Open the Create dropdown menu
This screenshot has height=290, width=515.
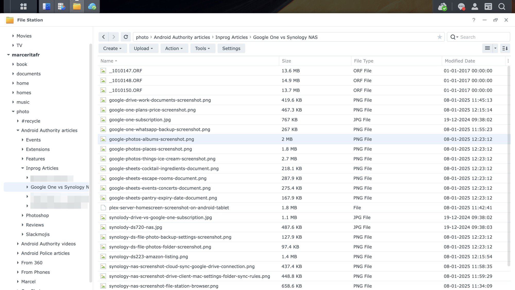tap(112, 48)
